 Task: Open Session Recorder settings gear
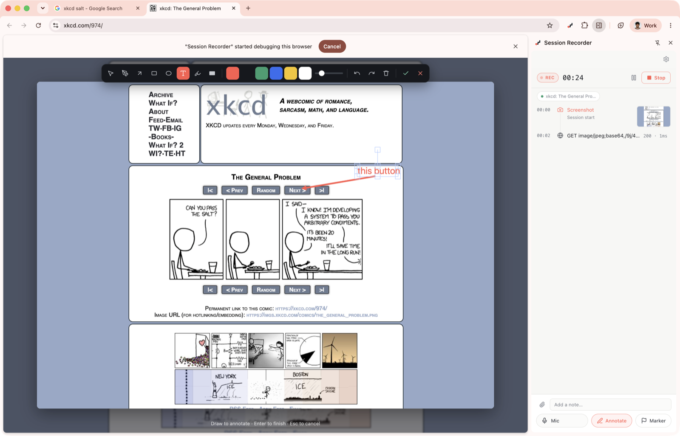666,59
